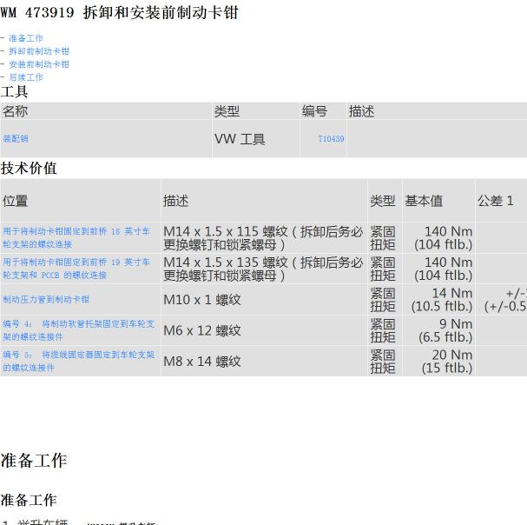This screenshot has width=527, height=525.
Task: Follow the 安装前制动卡钳 link
Action: tap(39, 64)
